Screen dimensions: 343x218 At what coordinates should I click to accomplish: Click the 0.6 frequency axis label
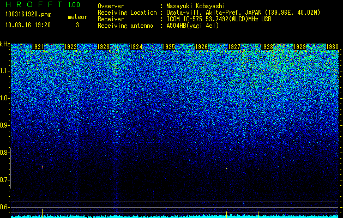[x=5, y=207]
